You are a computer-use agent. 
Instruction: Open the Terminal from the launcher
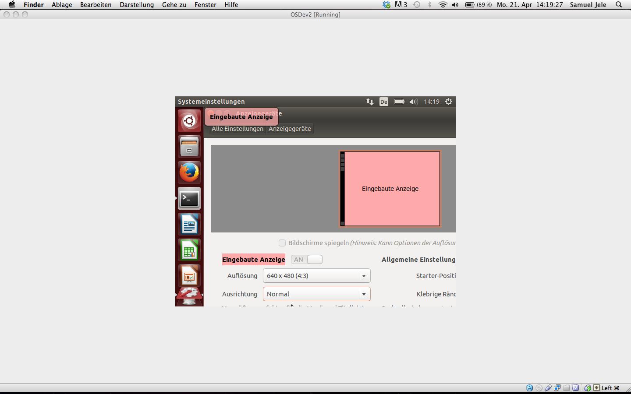point(189,198)
